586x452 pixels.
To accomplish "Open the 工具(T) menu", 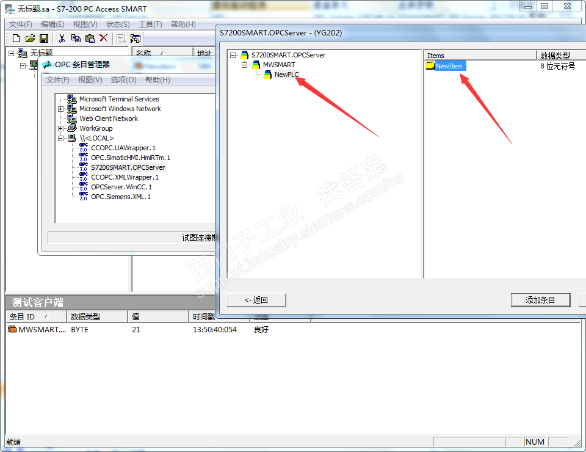I will coord(150,24).
